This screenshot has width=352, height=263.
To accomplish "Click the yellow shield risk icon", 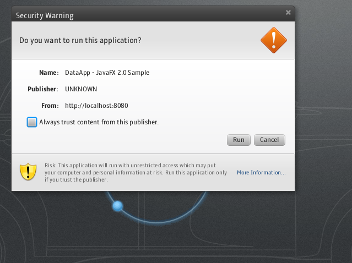I will coord(28,172).
